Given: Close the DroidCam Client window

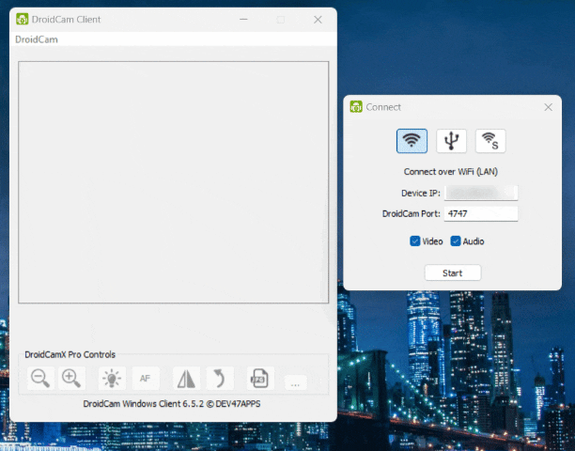Looking at the screenshot, I should 318,20.
